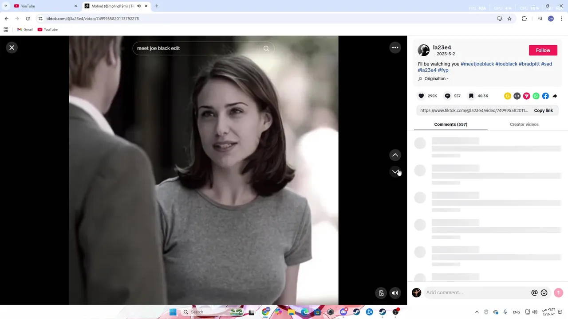This screenshot has height=319, width=568.
Task: Open hashtag #fyp
Action: (443, 70)
